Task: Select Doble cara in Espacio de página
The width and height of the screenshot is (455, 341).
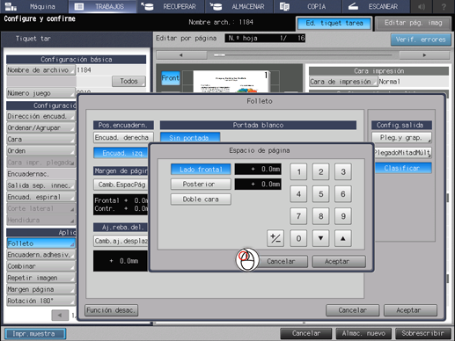Action: (x=201, y=200)
